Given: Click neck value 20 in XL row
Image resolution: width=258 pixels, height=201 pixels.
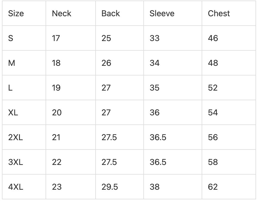Looking at the screenshot, I should [57, 112].
